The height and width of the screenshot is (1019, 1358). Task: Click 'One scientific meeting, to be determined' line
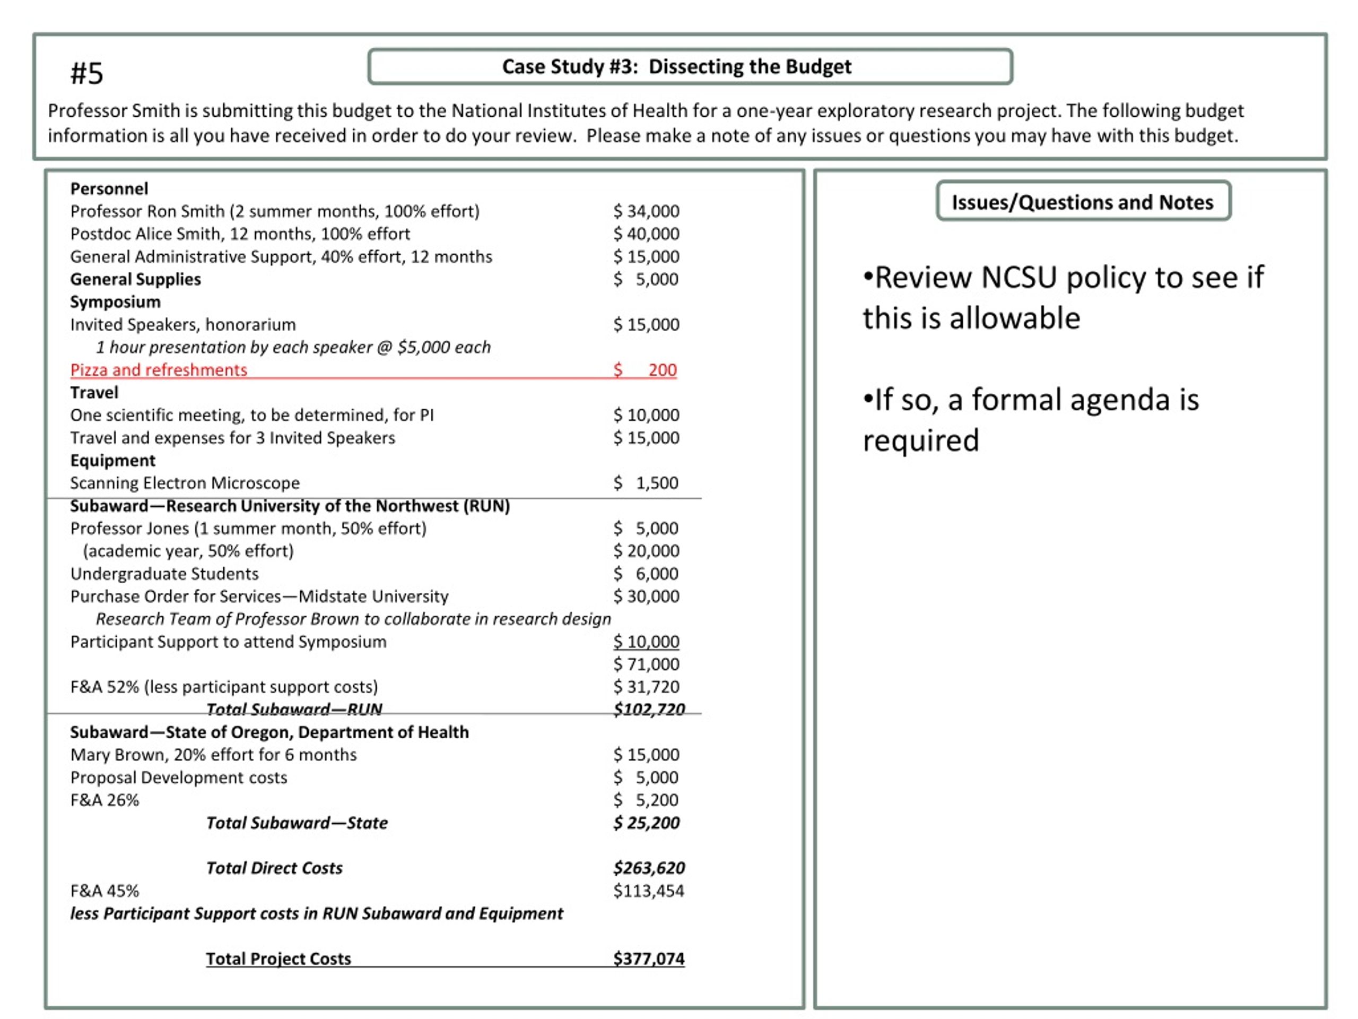(x=252, y=415)
